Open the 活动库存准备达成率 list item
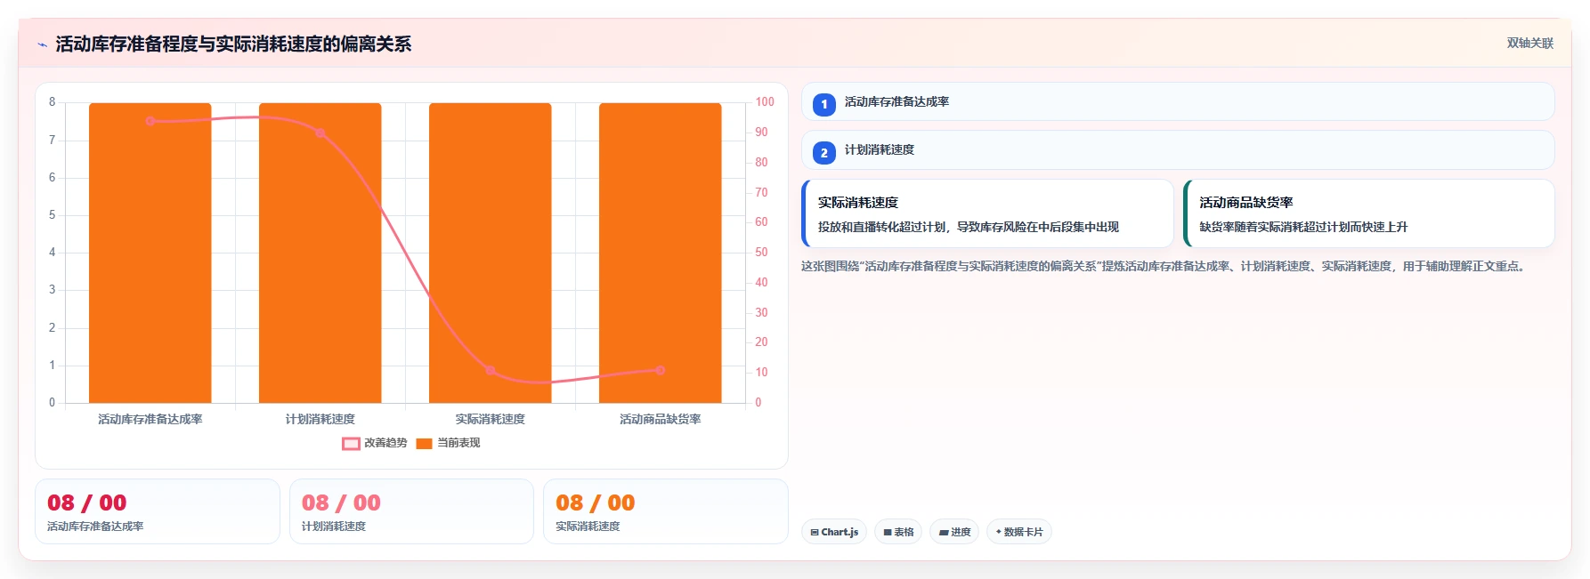 click(1178, 101)
